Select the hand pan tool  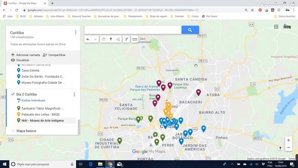click(103, 39)
